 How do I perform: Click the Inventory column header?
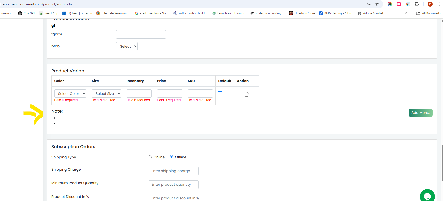tap(135, 81)
